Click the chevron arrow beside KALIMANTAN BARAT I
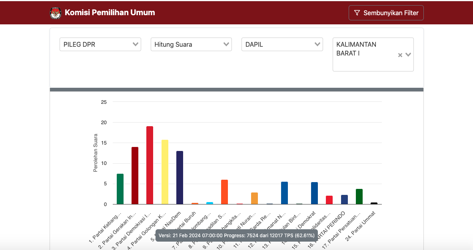 pos(408,55)
